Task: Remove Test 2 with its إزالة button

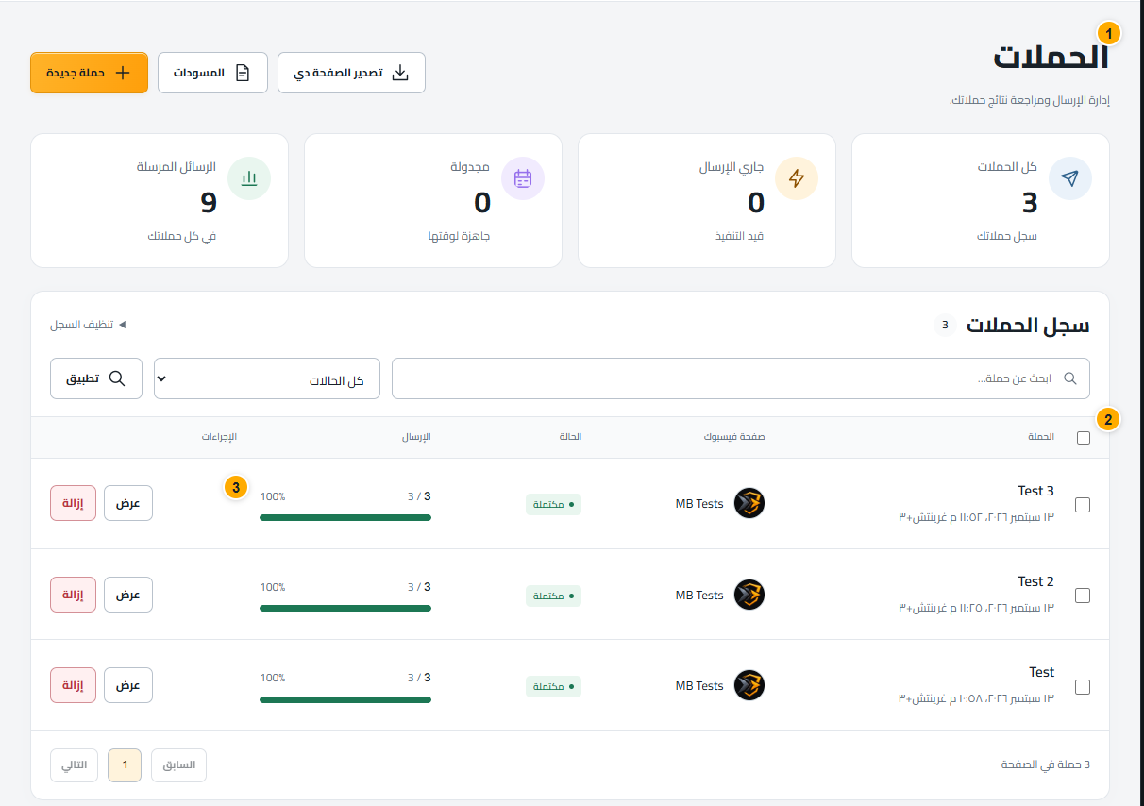Action: tap(73, 595)
